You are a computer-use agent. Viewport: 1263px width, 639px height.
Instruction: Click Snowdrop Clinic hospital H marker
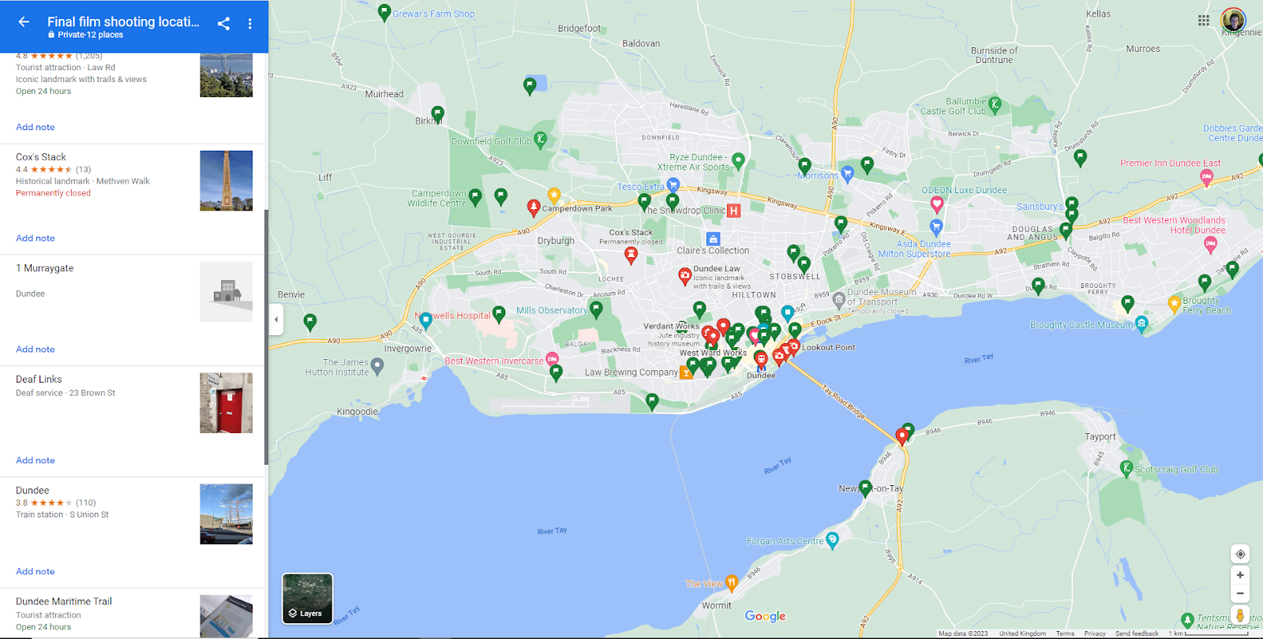(733, 211)
